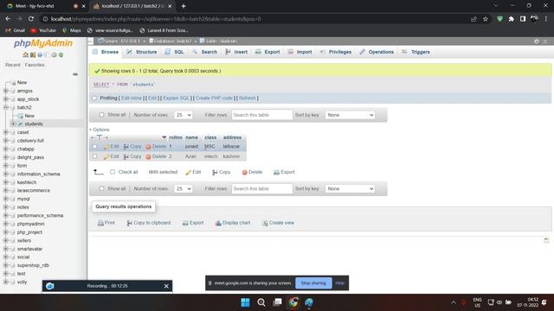Image resolution: width=554 pixels, height=311 pixels.
Task: Click the red Delete icon for row junaid
Action: point(148,147)
